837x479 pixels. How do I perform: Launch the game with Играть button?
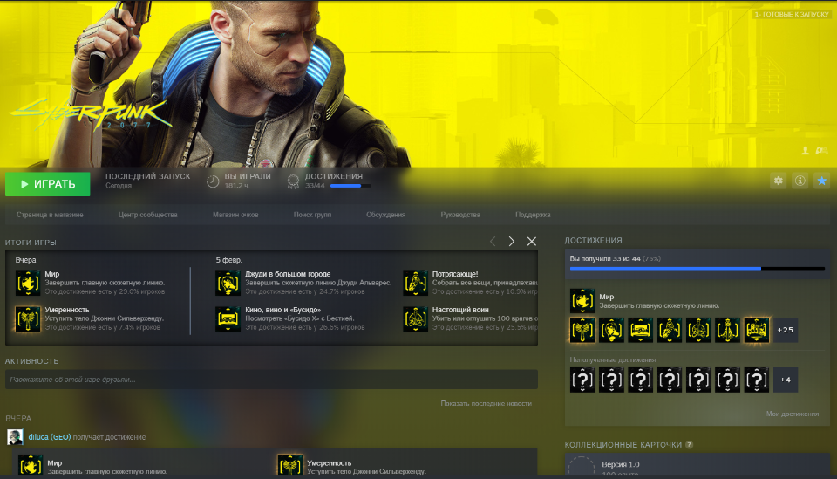click(47, 184)
